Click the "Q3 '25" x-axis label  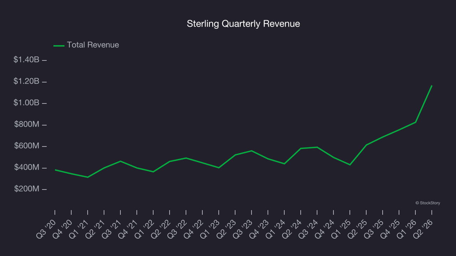(x=374, y=229)
